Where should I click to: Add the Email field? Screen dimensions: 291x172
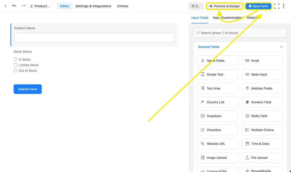click(x=262, y=61)
